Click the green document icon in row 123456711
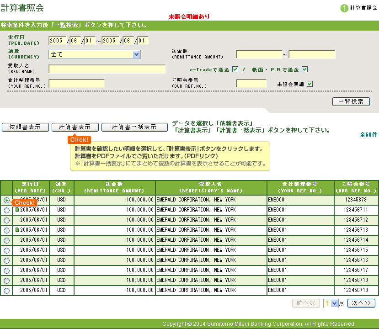The image size is (379, 329). pyautogui.click(x=17, y=210)
